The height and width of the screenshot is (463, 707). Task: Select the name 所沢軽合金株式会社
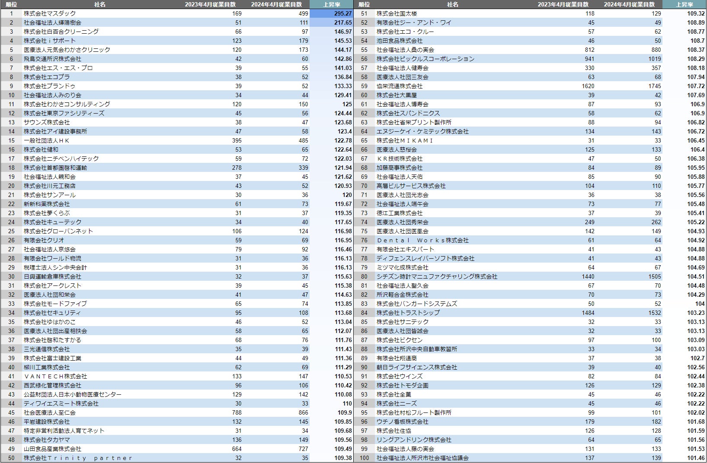(403, 295)
